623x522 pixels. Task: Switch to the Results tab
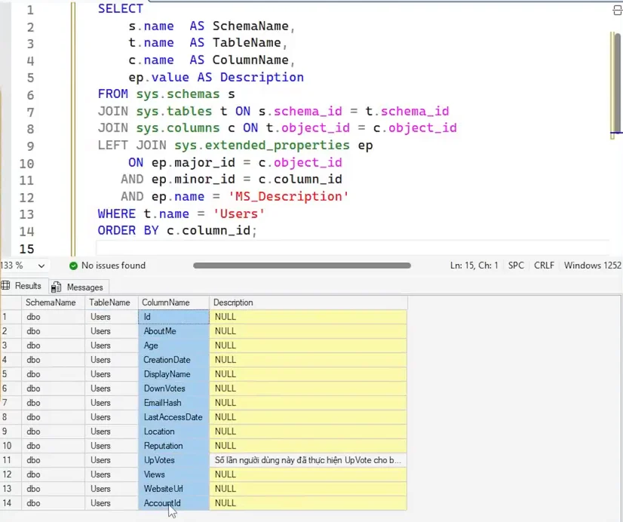(24, 286)
